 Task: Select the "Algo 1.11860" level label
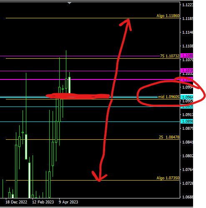168,16
